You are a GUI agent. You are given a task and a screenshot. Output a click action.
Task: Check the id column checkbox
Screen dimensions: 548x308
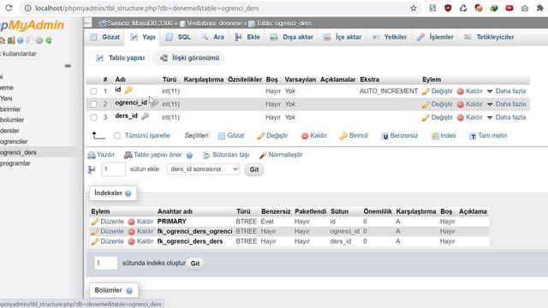(x=93, y=92)
